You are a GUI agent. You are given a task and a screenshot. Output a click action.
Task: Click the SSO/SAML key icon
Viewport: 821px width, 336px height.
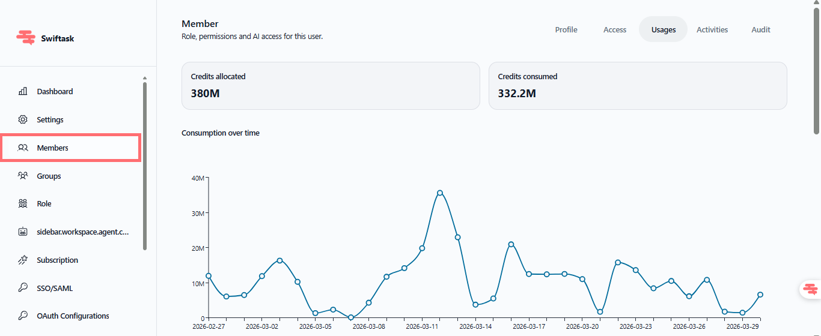point(23,288)
